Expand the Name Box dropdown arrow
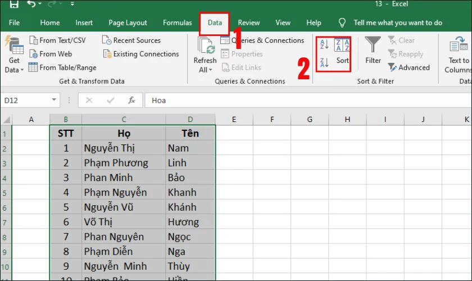The height and width of the screenshot is (281, 472). [x=54, y=100]
